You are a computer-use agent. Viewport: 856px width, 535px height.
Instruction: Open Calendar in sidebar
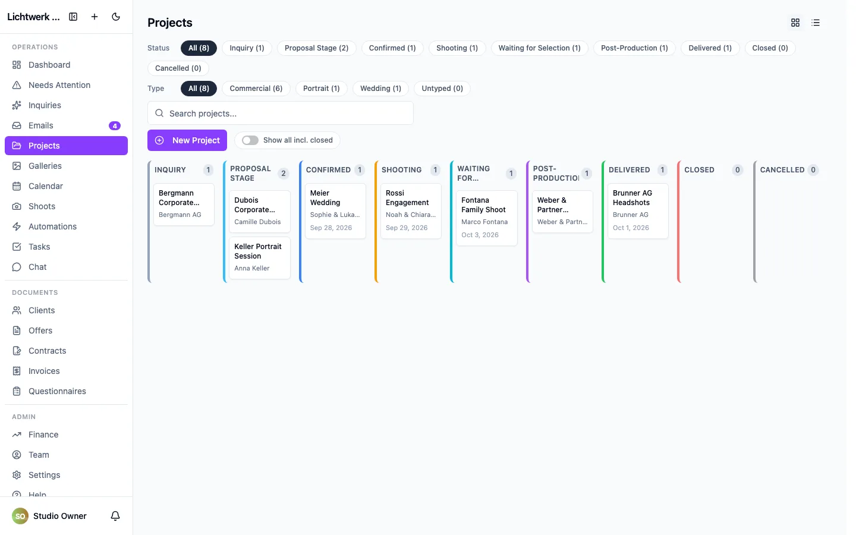click(66, 186)
